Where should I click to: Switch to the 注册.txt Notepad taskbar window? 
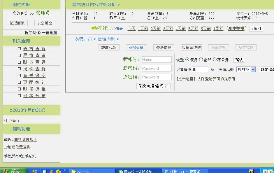[x=185, y=171]
